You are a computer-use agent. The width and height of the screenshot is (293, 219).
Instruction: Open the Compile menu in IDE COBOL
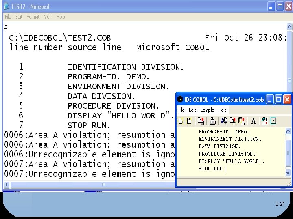click(207, 110)
